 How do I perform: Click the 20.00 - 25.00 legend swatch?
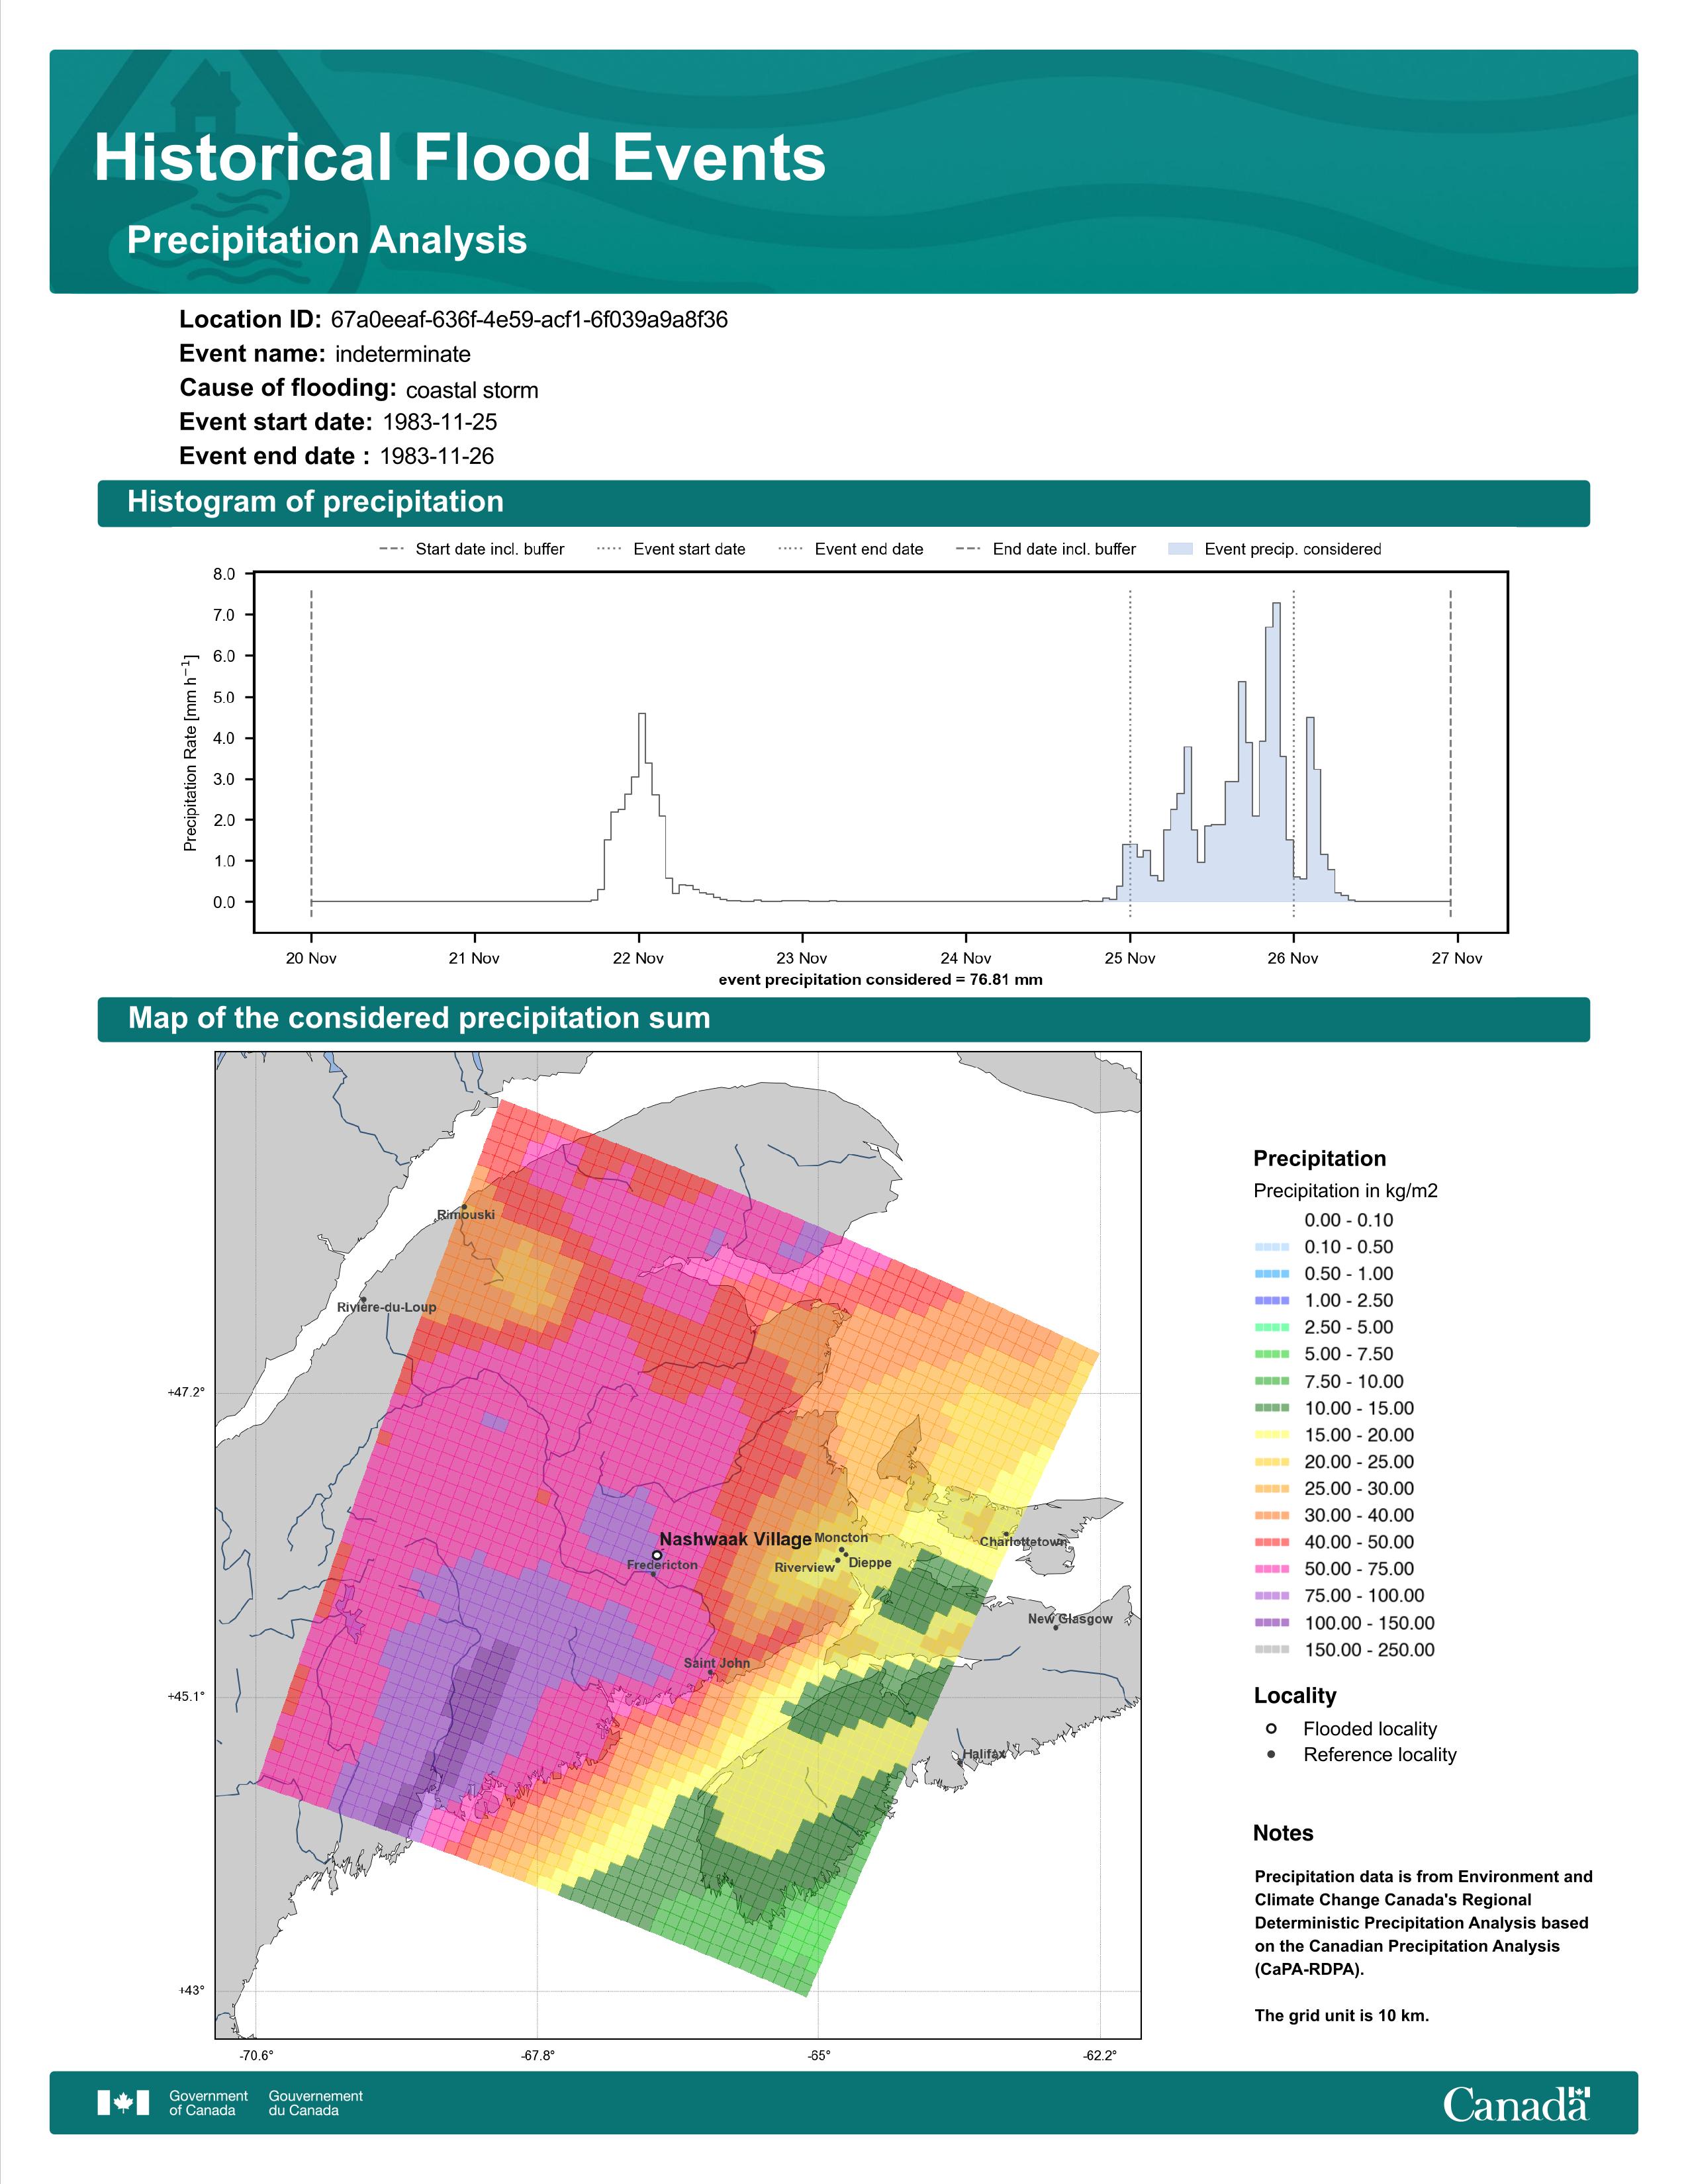[1272, 1462]
